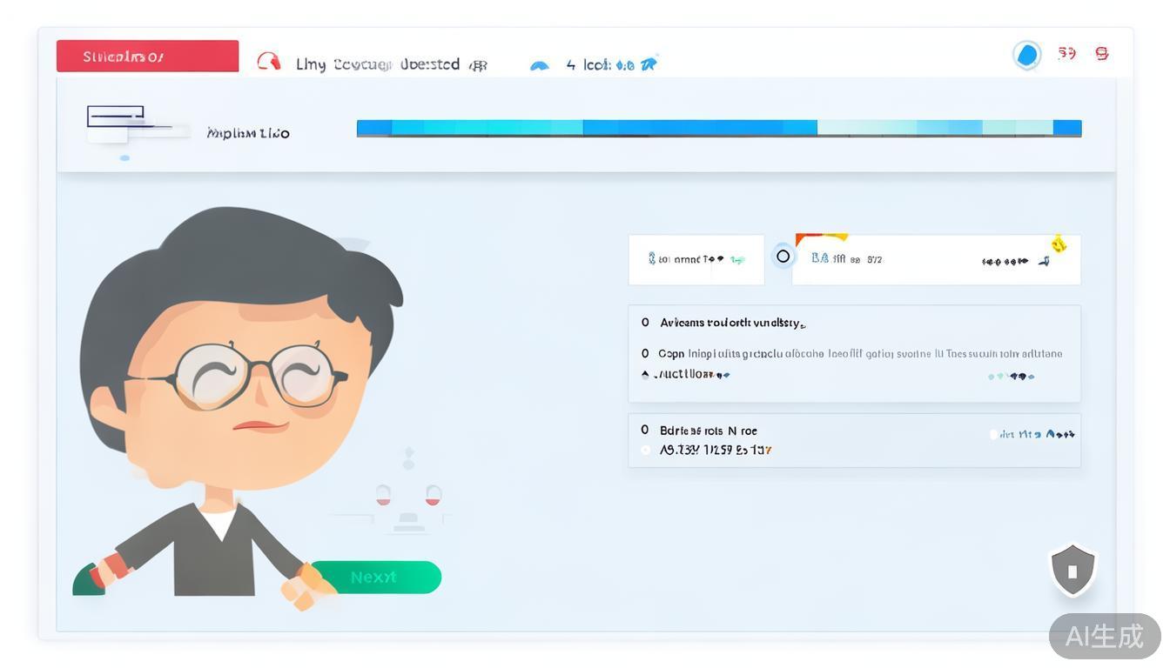Select the 'Bdrfe' option radio button
Image resolution: width=1170 pixels, height=668 pixels.
coord(645,430)
